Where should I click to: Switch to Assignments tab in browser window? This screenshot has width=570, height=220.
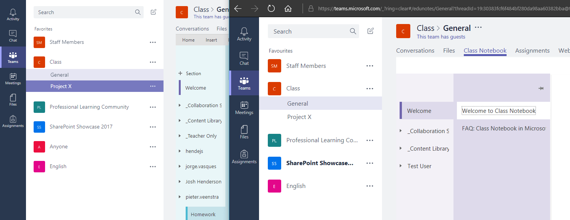532,50
